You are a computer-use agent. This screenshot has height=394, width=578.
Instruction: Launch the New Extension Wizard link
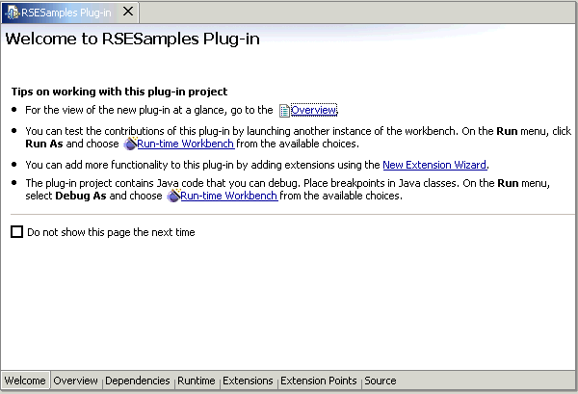pos(434,165)
